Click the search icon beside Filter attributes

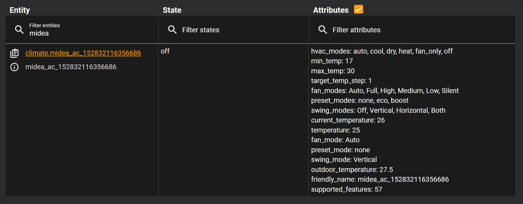[x=322, y=30]
